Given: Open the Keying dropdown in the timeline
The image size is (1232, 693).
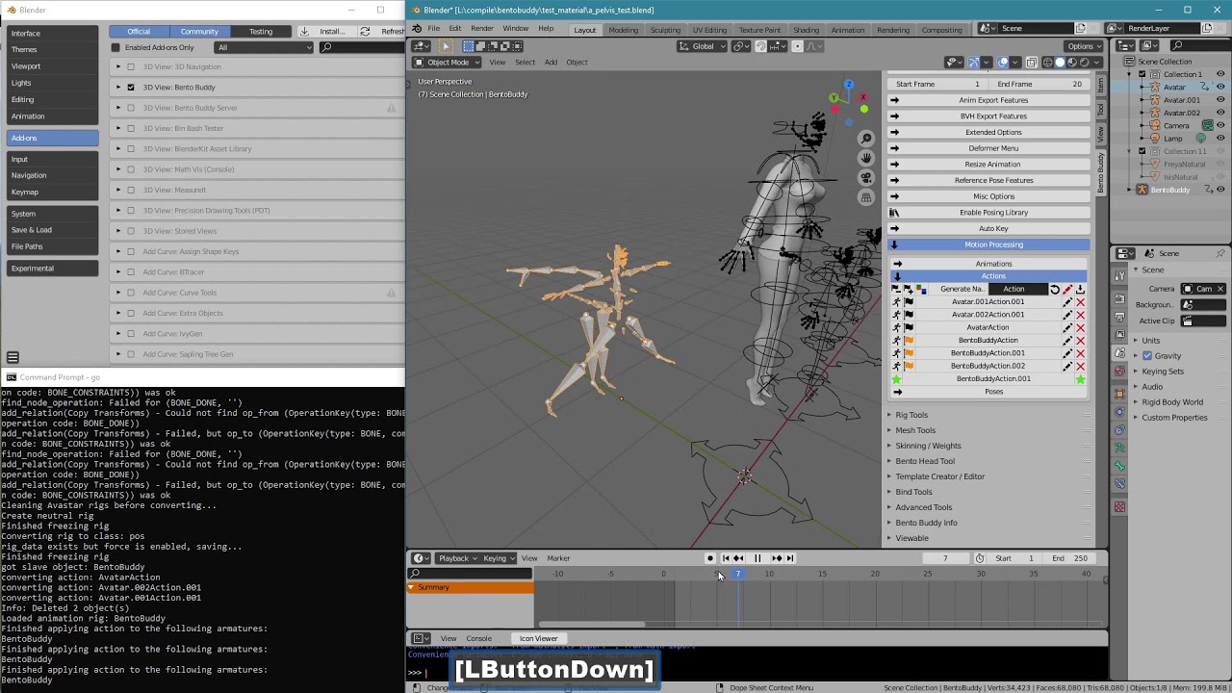Looking at the screenshot, I should pos(499,558).
